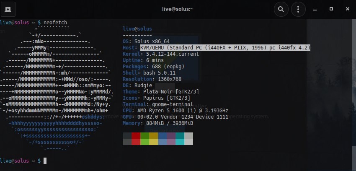Click the Memory 884MiB / 3936MiB line
Image resolution: width=356 pixels, height=171 pixels.
coord(158,123)
